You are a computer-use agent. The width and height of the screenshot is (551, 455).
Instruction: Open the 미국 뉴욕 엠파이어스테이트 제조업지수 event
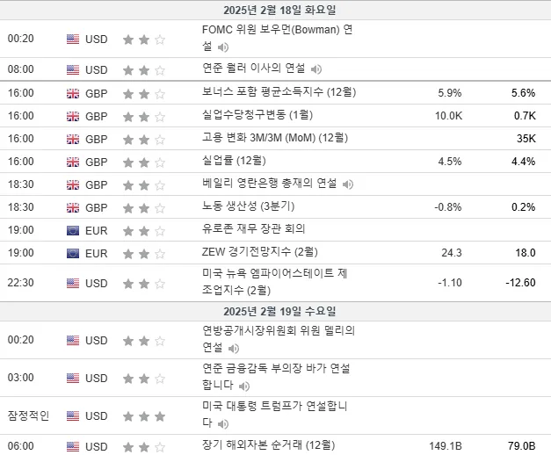click(275, 282)
